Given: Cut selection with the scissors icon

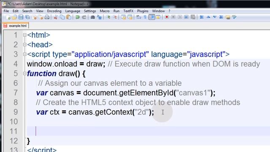Looking at the screenshot, I should coord(56,17).
